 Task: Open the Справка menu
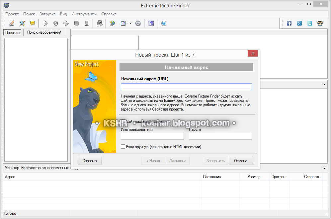[109, 14]
